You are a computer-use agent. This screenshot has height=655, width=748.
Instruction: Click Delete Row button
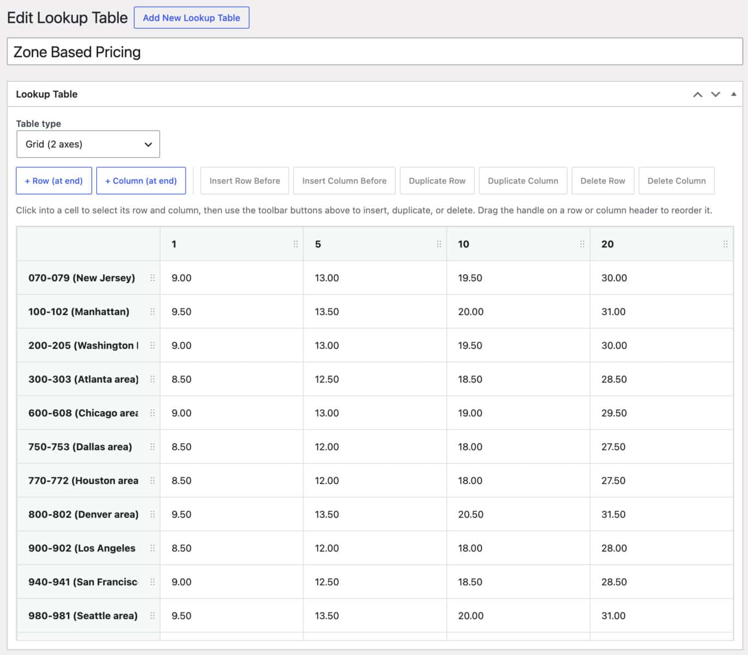pyautogui.click(x=603, y=181)
